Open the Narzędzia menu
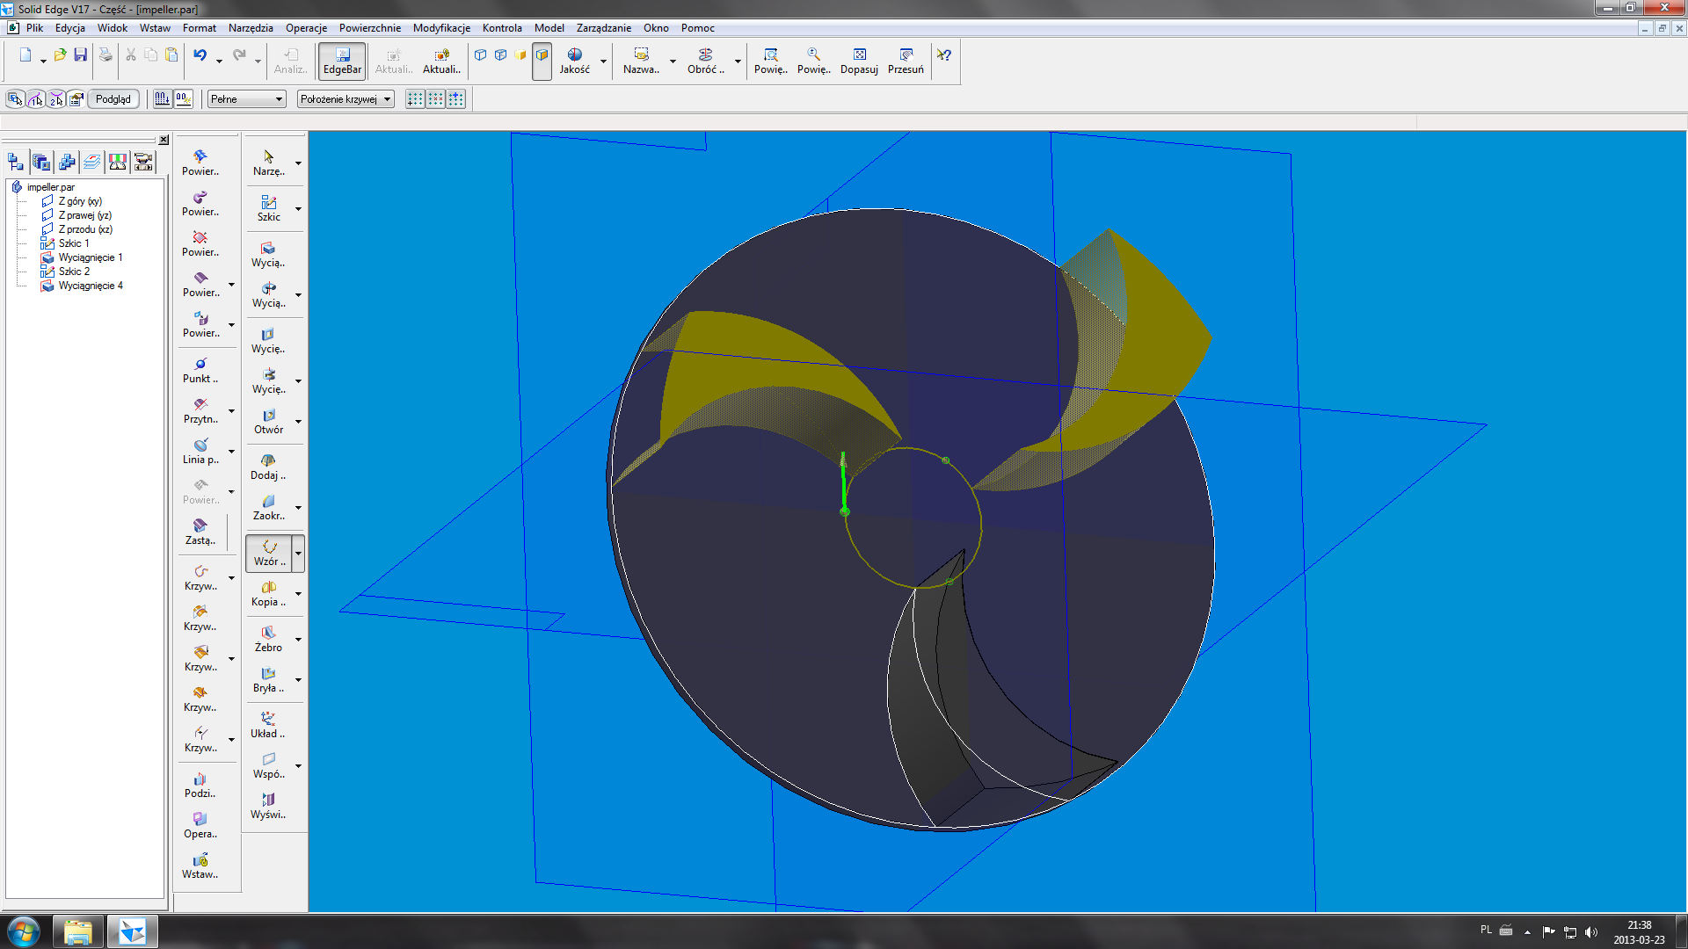Screen dimensions: 1688x949 tap(251, 28)
